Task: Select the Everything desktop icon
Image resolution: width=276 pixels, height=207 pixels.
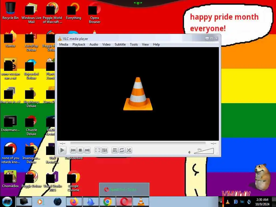Action: 73,10
